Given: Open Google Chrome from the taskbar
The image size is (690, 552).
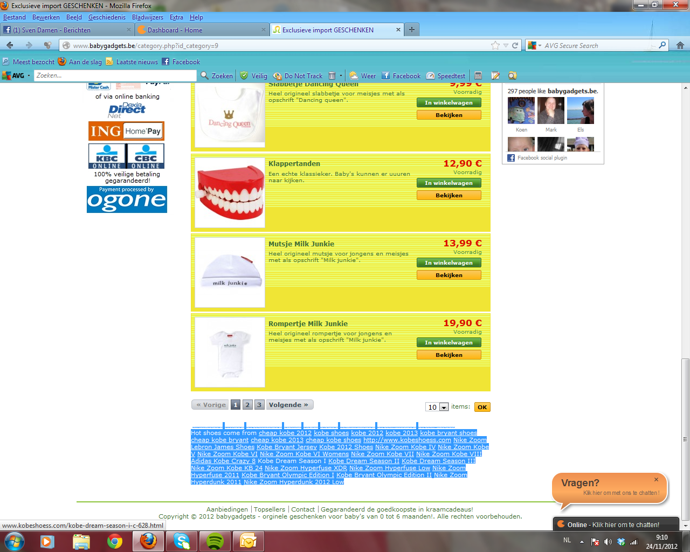Looking at the screenshot, I should 114,541.
